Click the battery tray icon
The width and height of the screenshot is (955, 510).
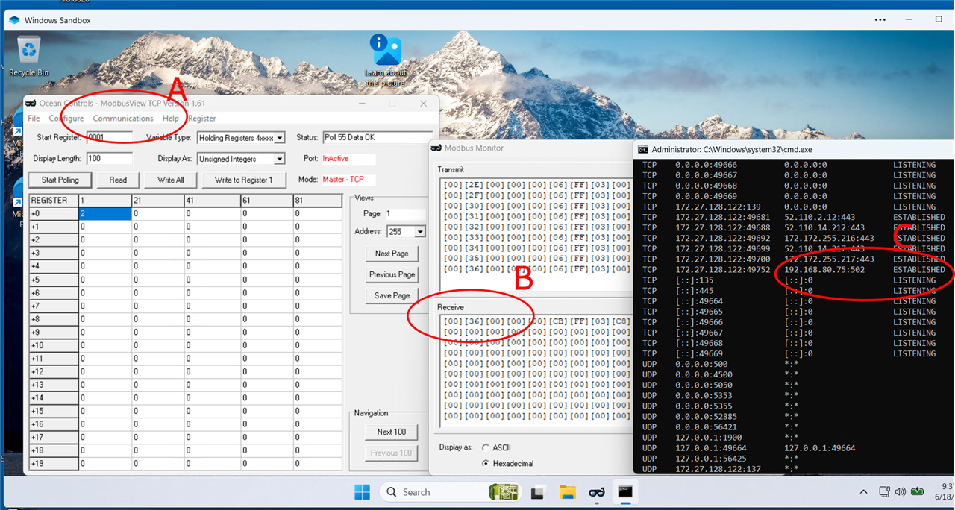point(917,492)
